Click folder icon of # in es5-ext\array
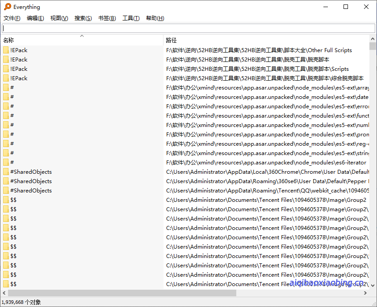Screen dimensions: 377x307 tap(6, 87)
